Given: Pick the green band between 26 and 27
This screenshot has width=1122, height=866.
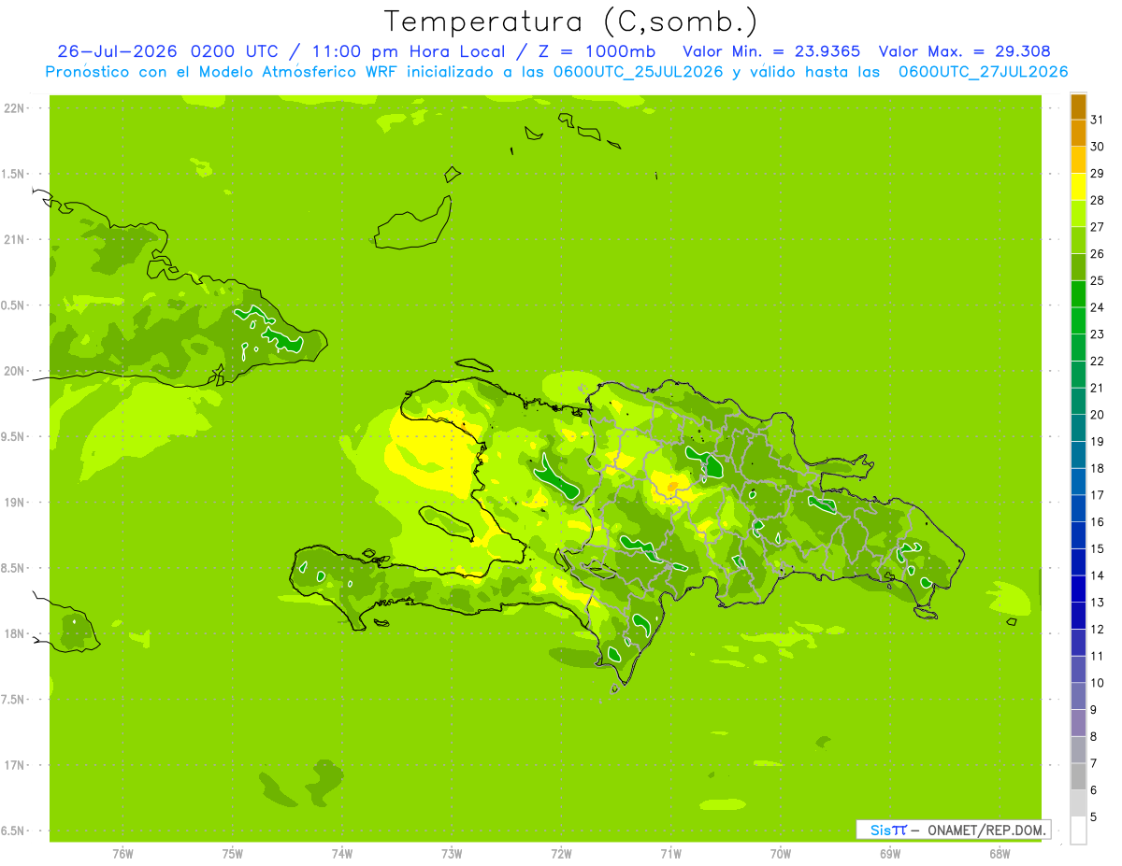Looking at the screenshot, I should tap(1078, 240).
